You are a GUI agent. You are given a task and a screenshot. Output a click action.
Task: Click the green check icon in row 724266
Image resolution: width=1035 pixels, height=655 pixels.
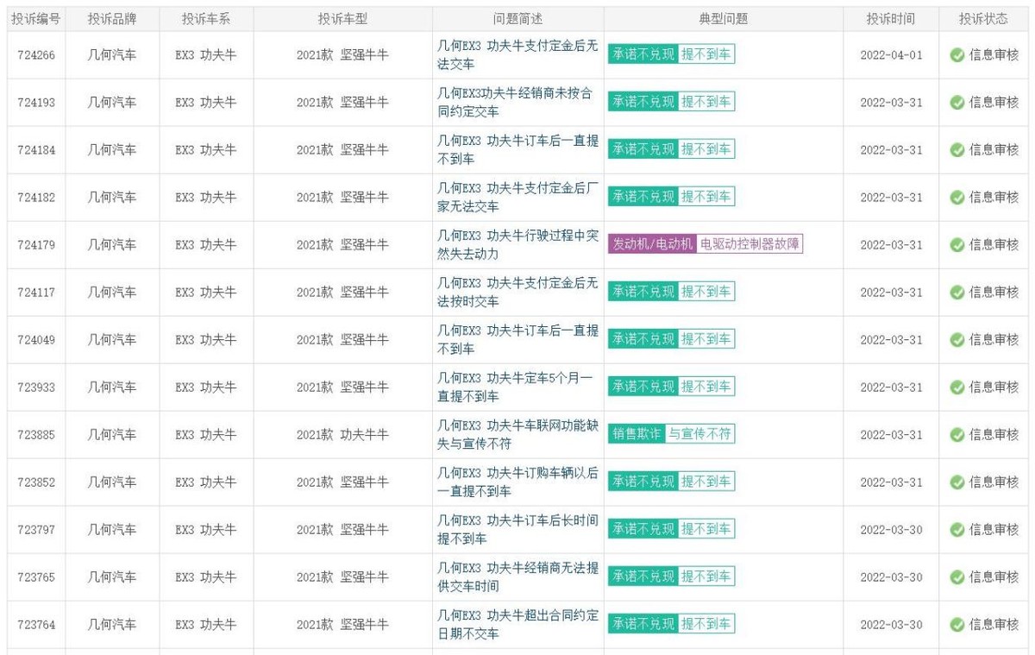(x=957, y=55)
